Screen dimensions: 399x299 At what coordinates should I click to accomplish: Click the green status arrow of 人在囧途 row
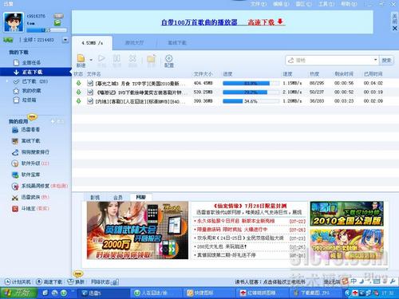click(78, 101)
